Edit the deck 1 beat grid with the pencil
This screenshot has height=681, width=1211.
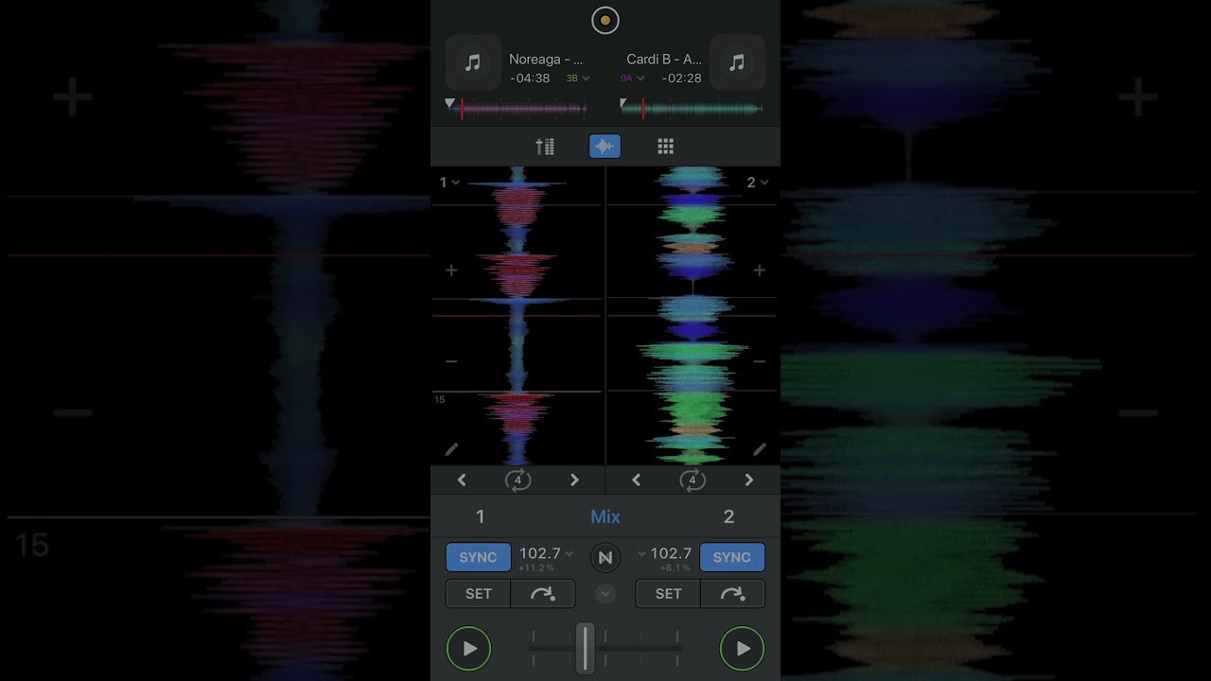coord(451,449)
